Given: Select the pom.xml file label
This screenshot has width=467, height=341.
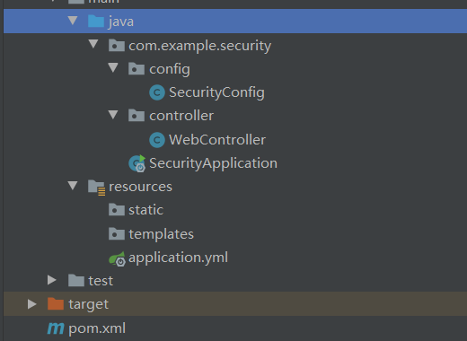Looking at the screenshot, I should pos(97,328).
